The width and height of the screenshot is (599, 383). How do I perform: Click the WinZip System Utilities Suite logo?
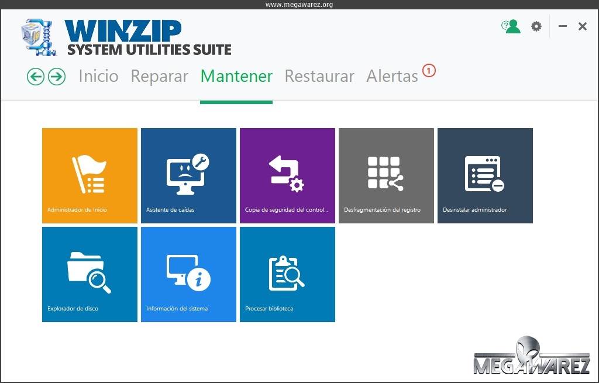[126, 37]
